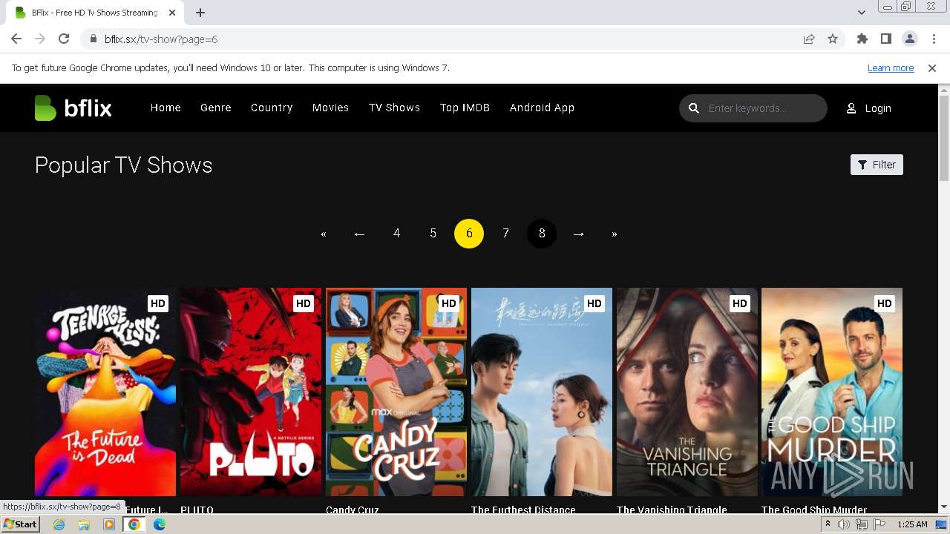Image resolution: width=950 pixels, height=534 pixels.
Task: Click the Login link
Action: [878, 108]
